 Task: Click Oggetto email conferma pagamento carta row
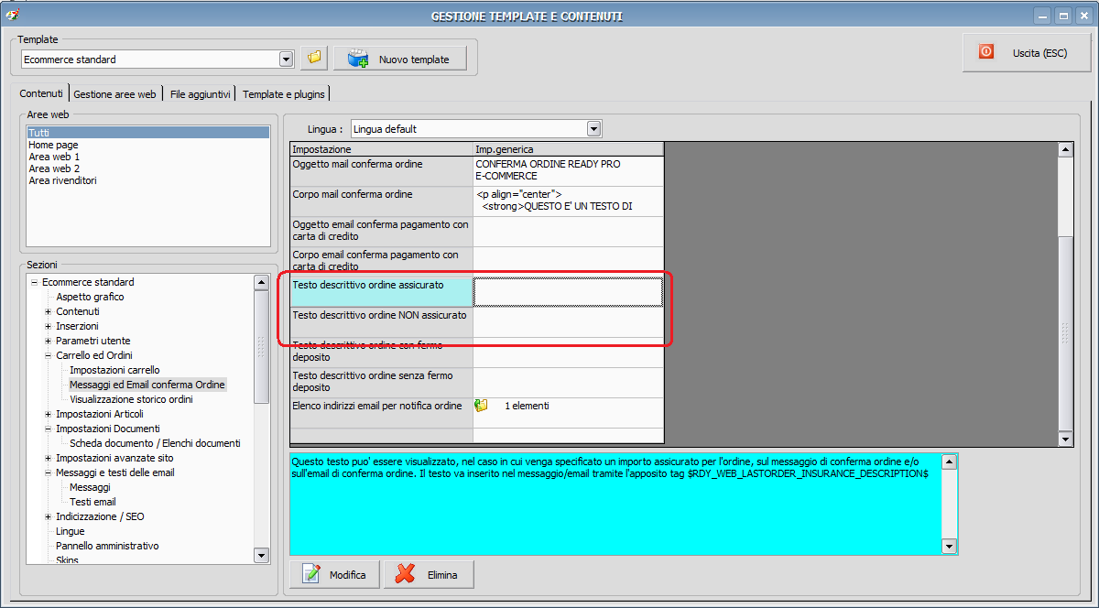382,231
